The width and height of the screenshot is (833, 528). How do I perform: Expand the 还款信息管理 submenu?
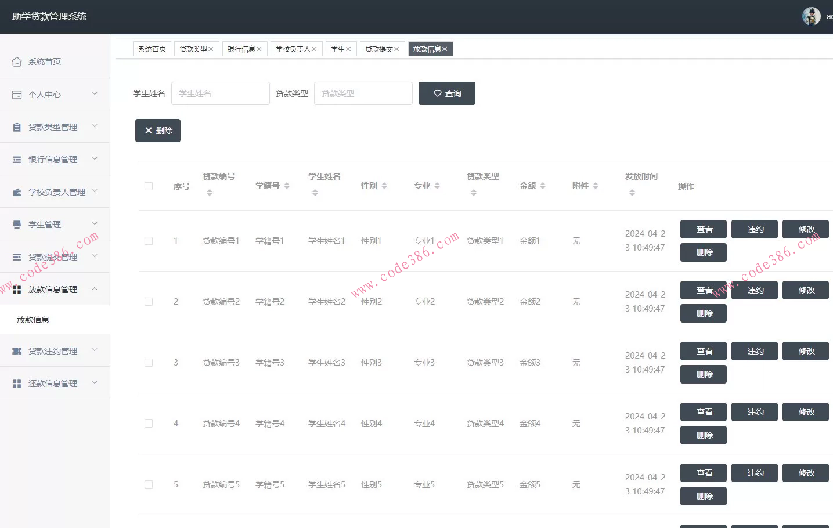(95, 383)
